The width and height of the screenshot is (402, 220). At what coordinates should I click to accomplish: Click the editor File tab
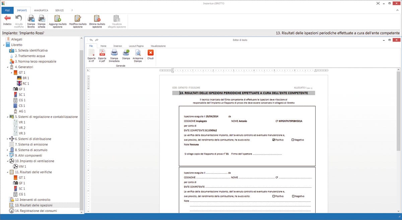pos(91,46)
